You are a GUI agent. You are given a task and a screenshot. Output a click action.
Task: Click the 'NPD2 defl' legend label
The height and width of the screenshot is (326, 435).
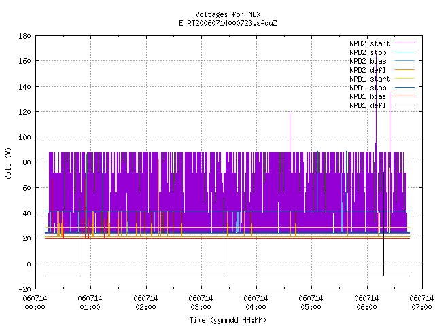tap(368, 70)
